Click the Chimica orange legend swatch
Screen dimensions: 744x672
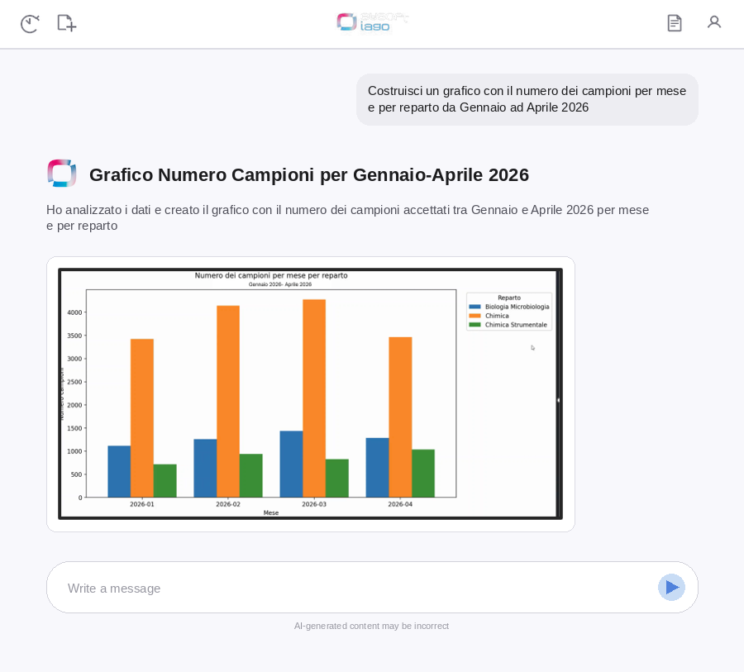click(475, 316)
